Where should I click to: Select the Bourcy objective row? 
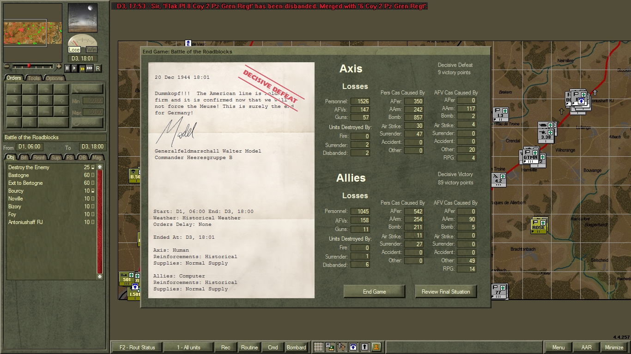click(51, 191)
